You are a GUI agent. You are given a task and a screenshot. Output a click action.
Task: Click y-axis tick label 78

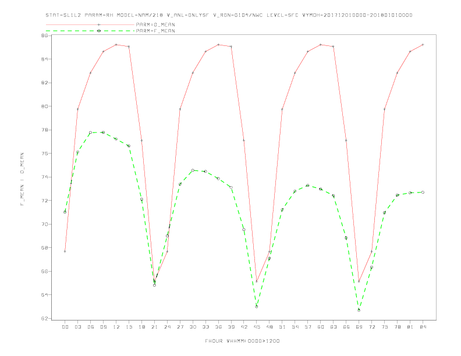tap(45, 130)
